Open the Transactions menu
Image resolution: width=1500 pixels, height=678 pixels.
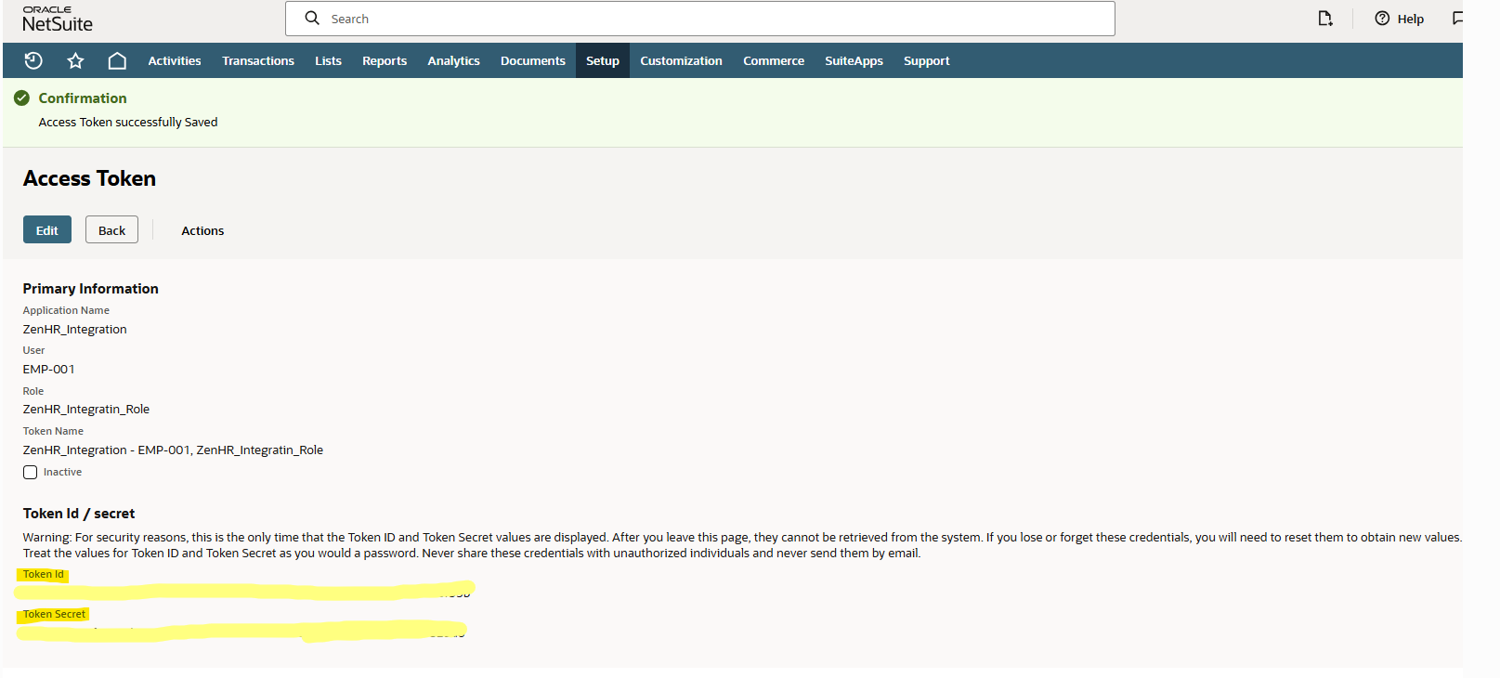point(258,60)
